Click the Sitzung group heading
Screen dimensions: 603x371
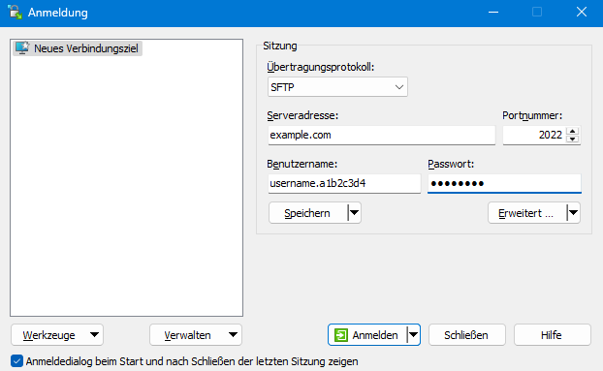pos(280,46)
